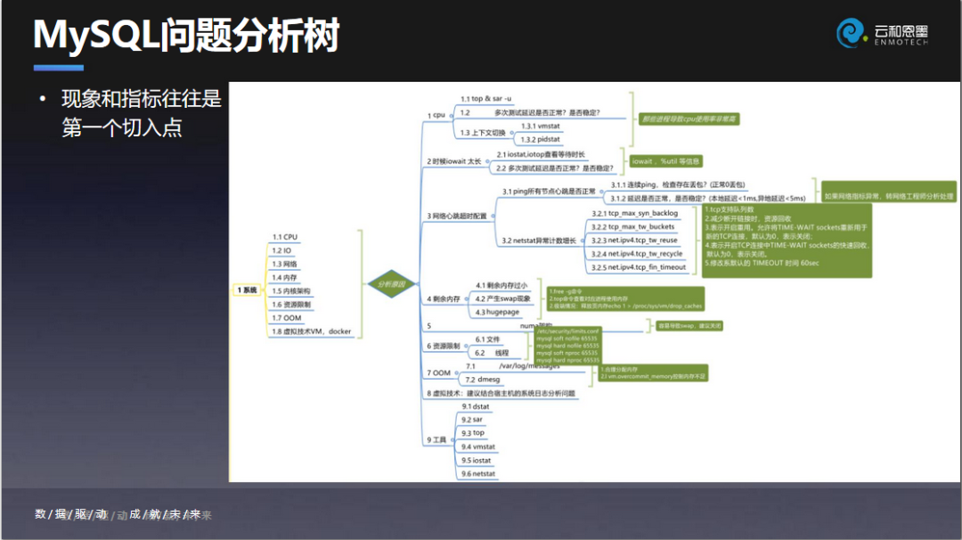This screenshot has width=962, height=540.
Task: Click the 1.1 CPU item in the system list
Action: click(285, 237)
